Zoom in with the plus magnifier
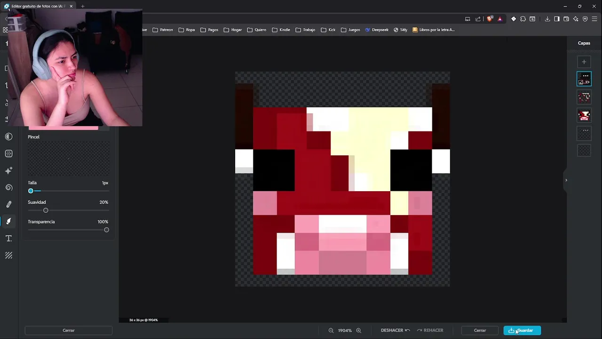 (x=358, y=331)
